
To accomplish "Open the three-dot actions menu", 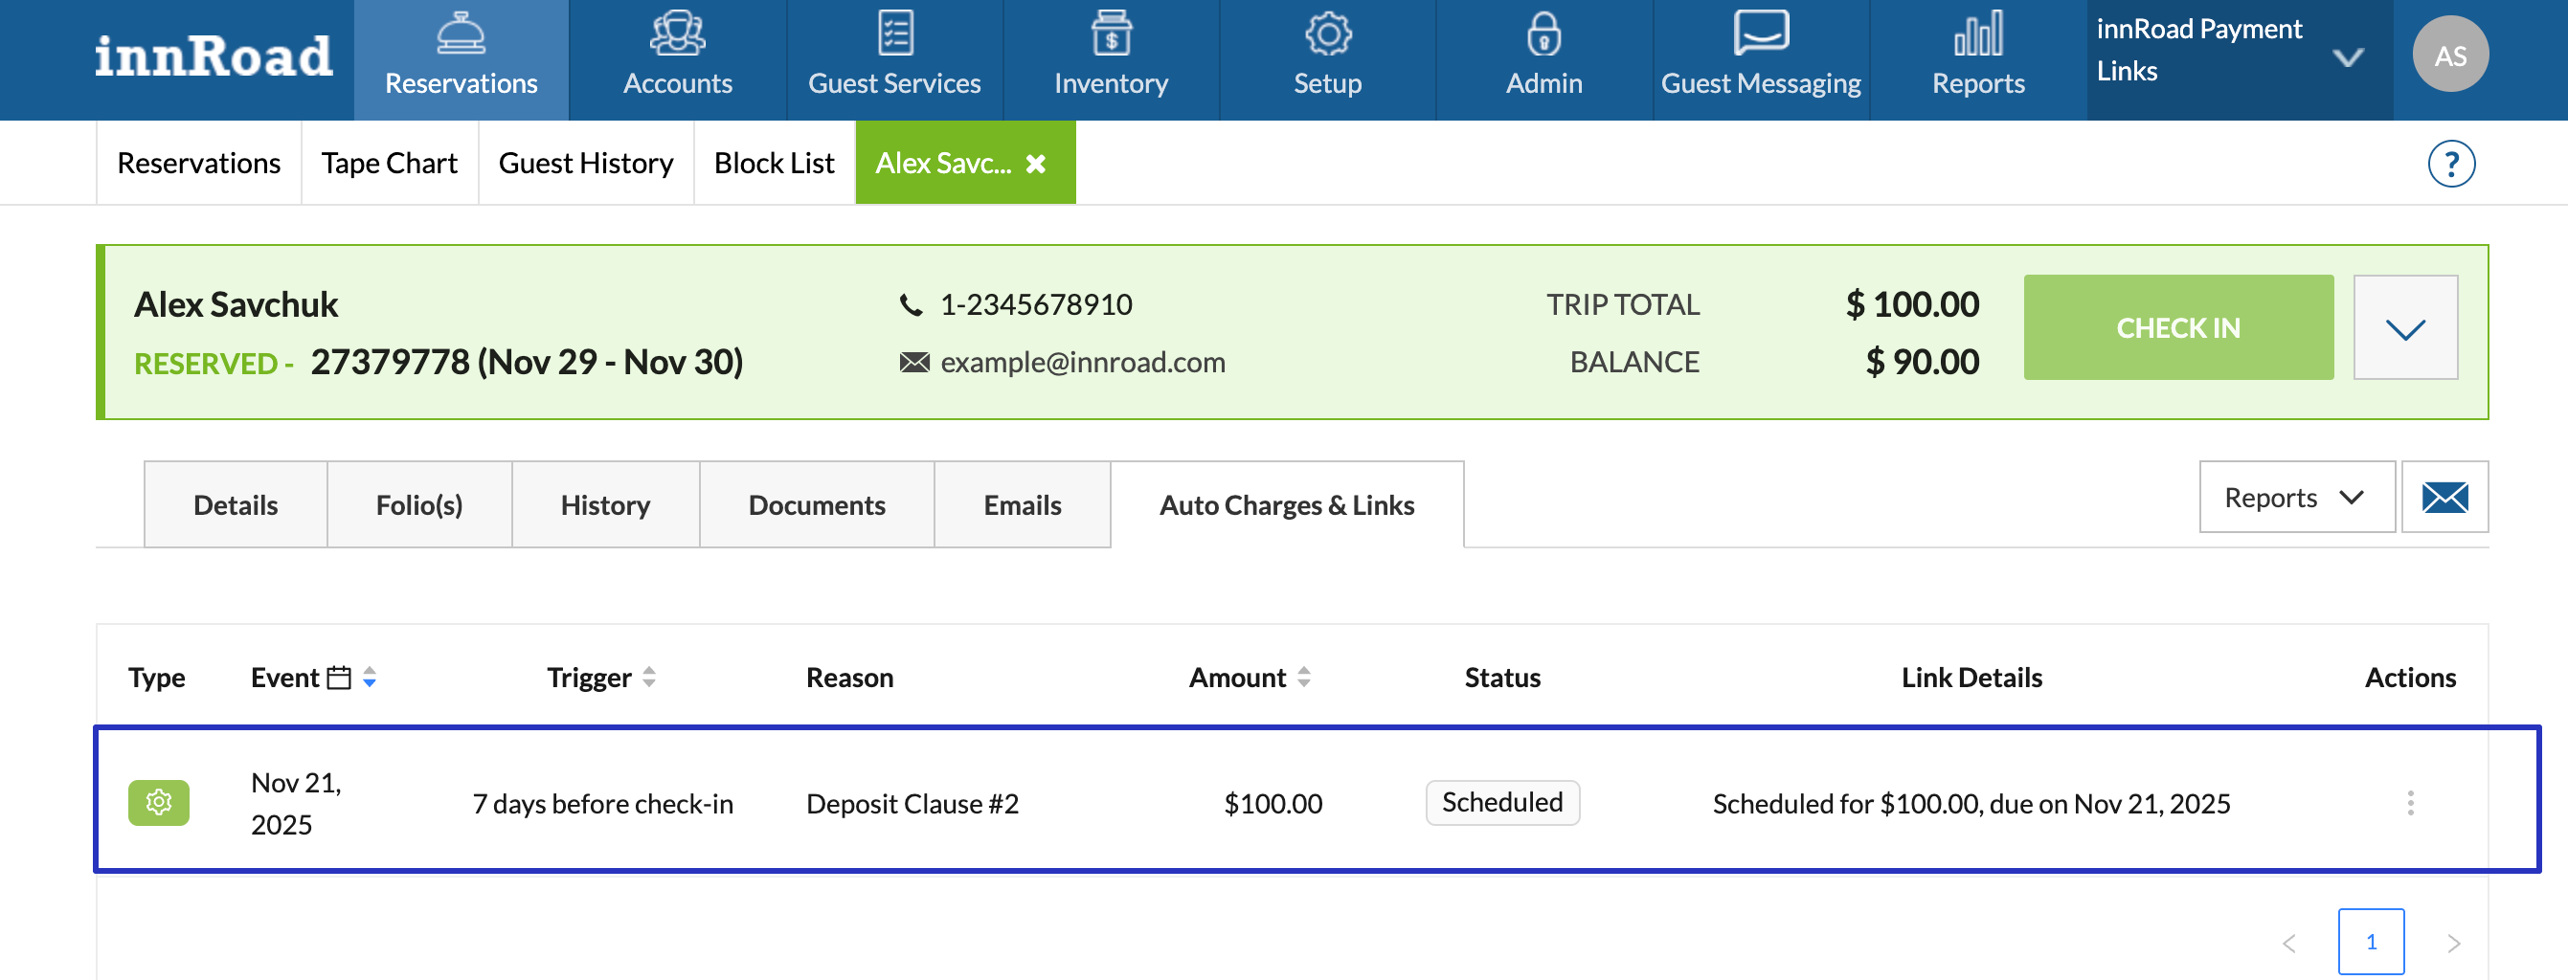I will point(2409,803).
